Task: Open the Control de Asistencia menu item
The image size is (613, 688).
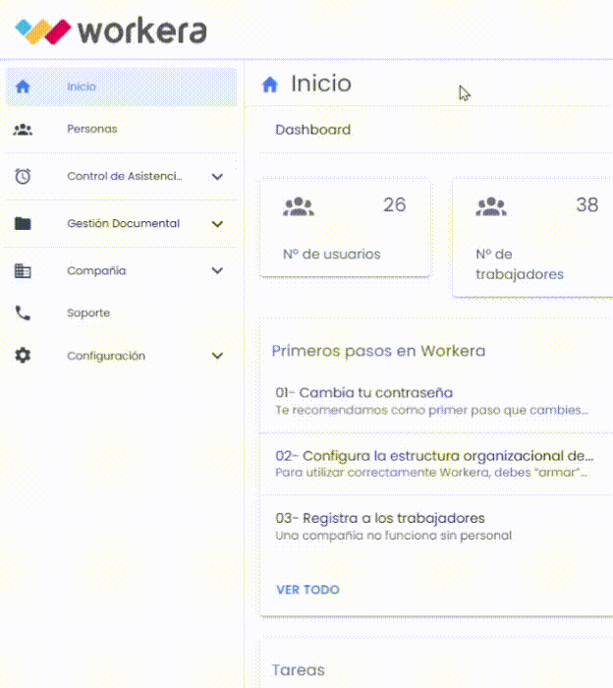Action: [122, 176]
